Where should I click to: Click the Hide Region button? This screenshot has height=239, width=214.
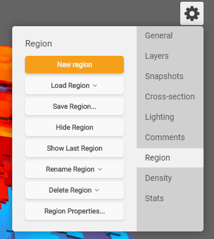click(74, 127)
